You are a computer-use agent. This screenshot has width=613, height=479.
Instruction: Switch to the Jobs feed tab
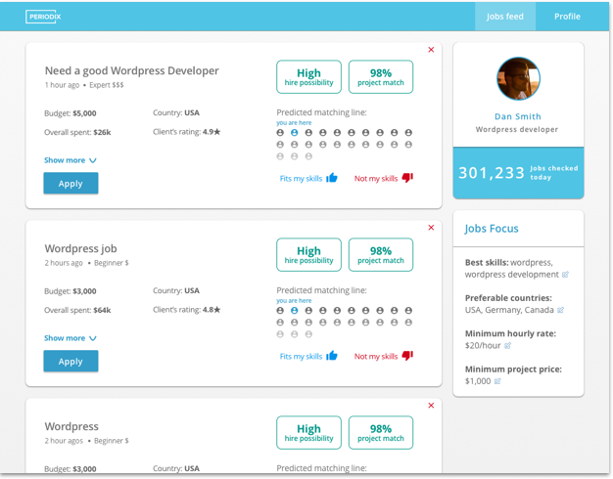click(504, 17)
